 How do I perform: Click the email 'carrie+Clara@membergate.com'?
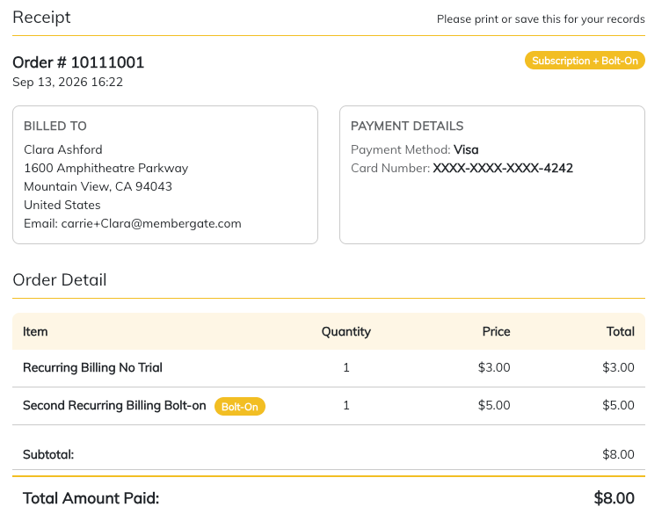(x=151, y=223)
